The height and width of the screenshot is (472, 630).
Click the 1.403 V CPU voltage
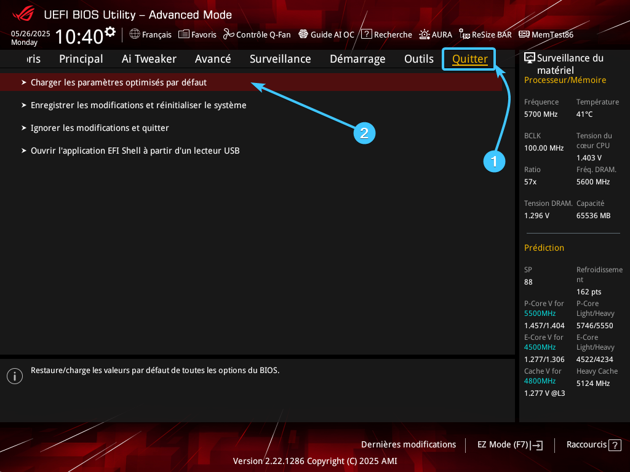(589, 158)
